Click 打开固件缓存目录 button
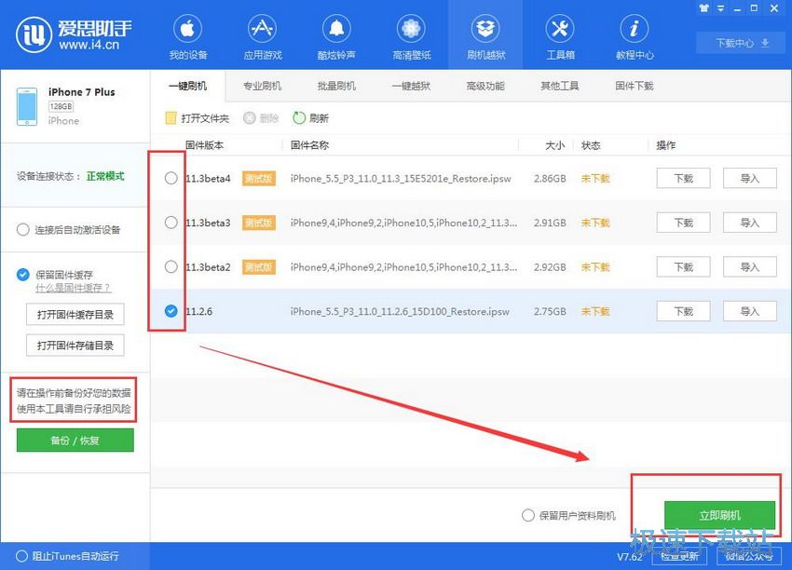 (x=75, y=315)
